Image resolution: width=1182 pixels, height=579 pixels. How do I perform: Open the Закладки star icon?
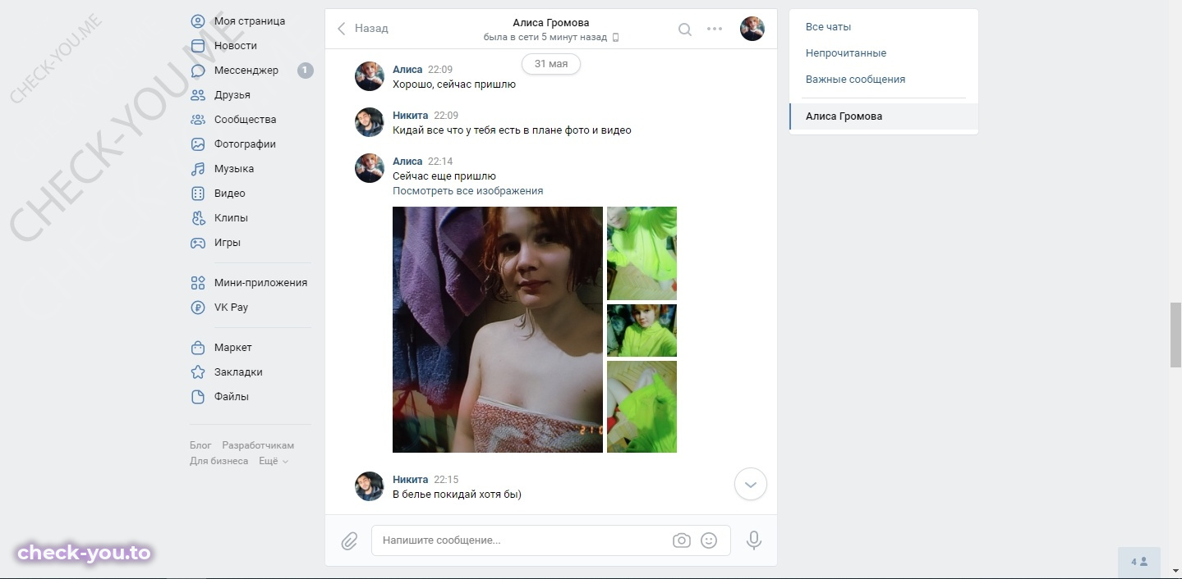198,372
